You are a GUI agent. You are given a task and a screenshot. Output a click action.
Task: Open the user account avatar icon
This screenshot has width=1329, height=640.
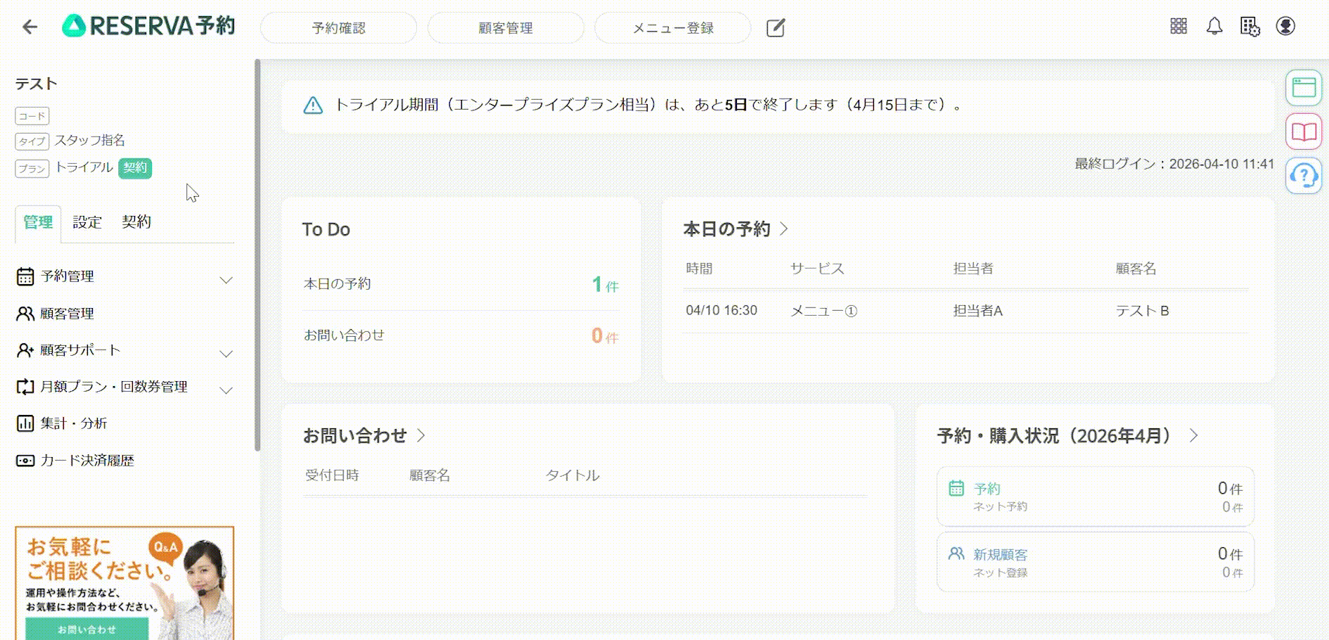coord(1285,26)
